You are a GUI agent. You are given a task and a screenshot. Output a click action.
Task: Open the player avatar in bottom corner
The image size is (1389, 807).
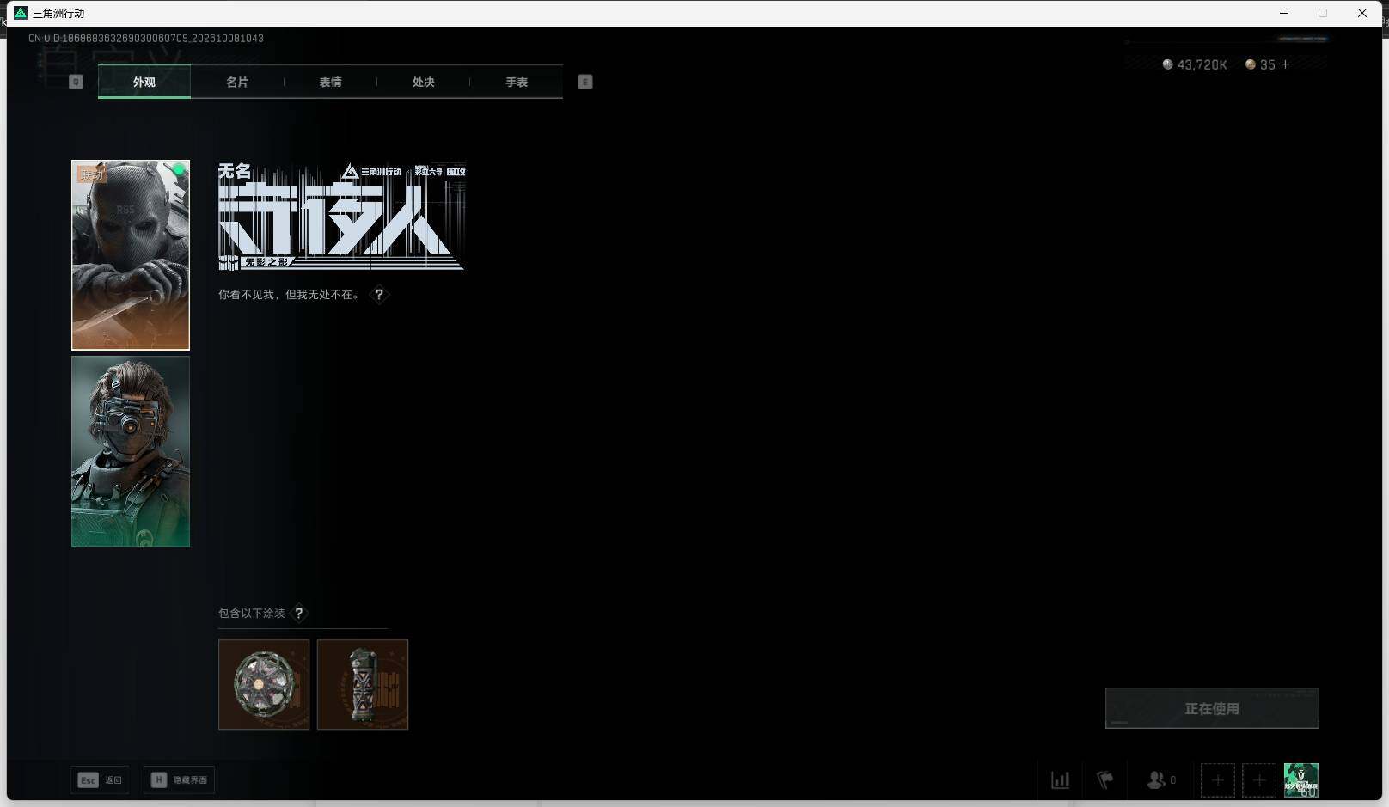coord(1301,780)
